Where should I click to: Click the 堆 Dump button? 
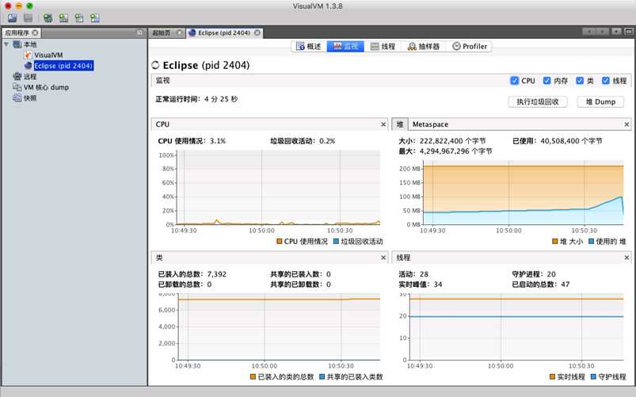pyautogui.click(x=600, y=101)
